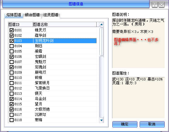
Task: Enable the 8104 刺珏 checkbox
Action: [11, 46]
